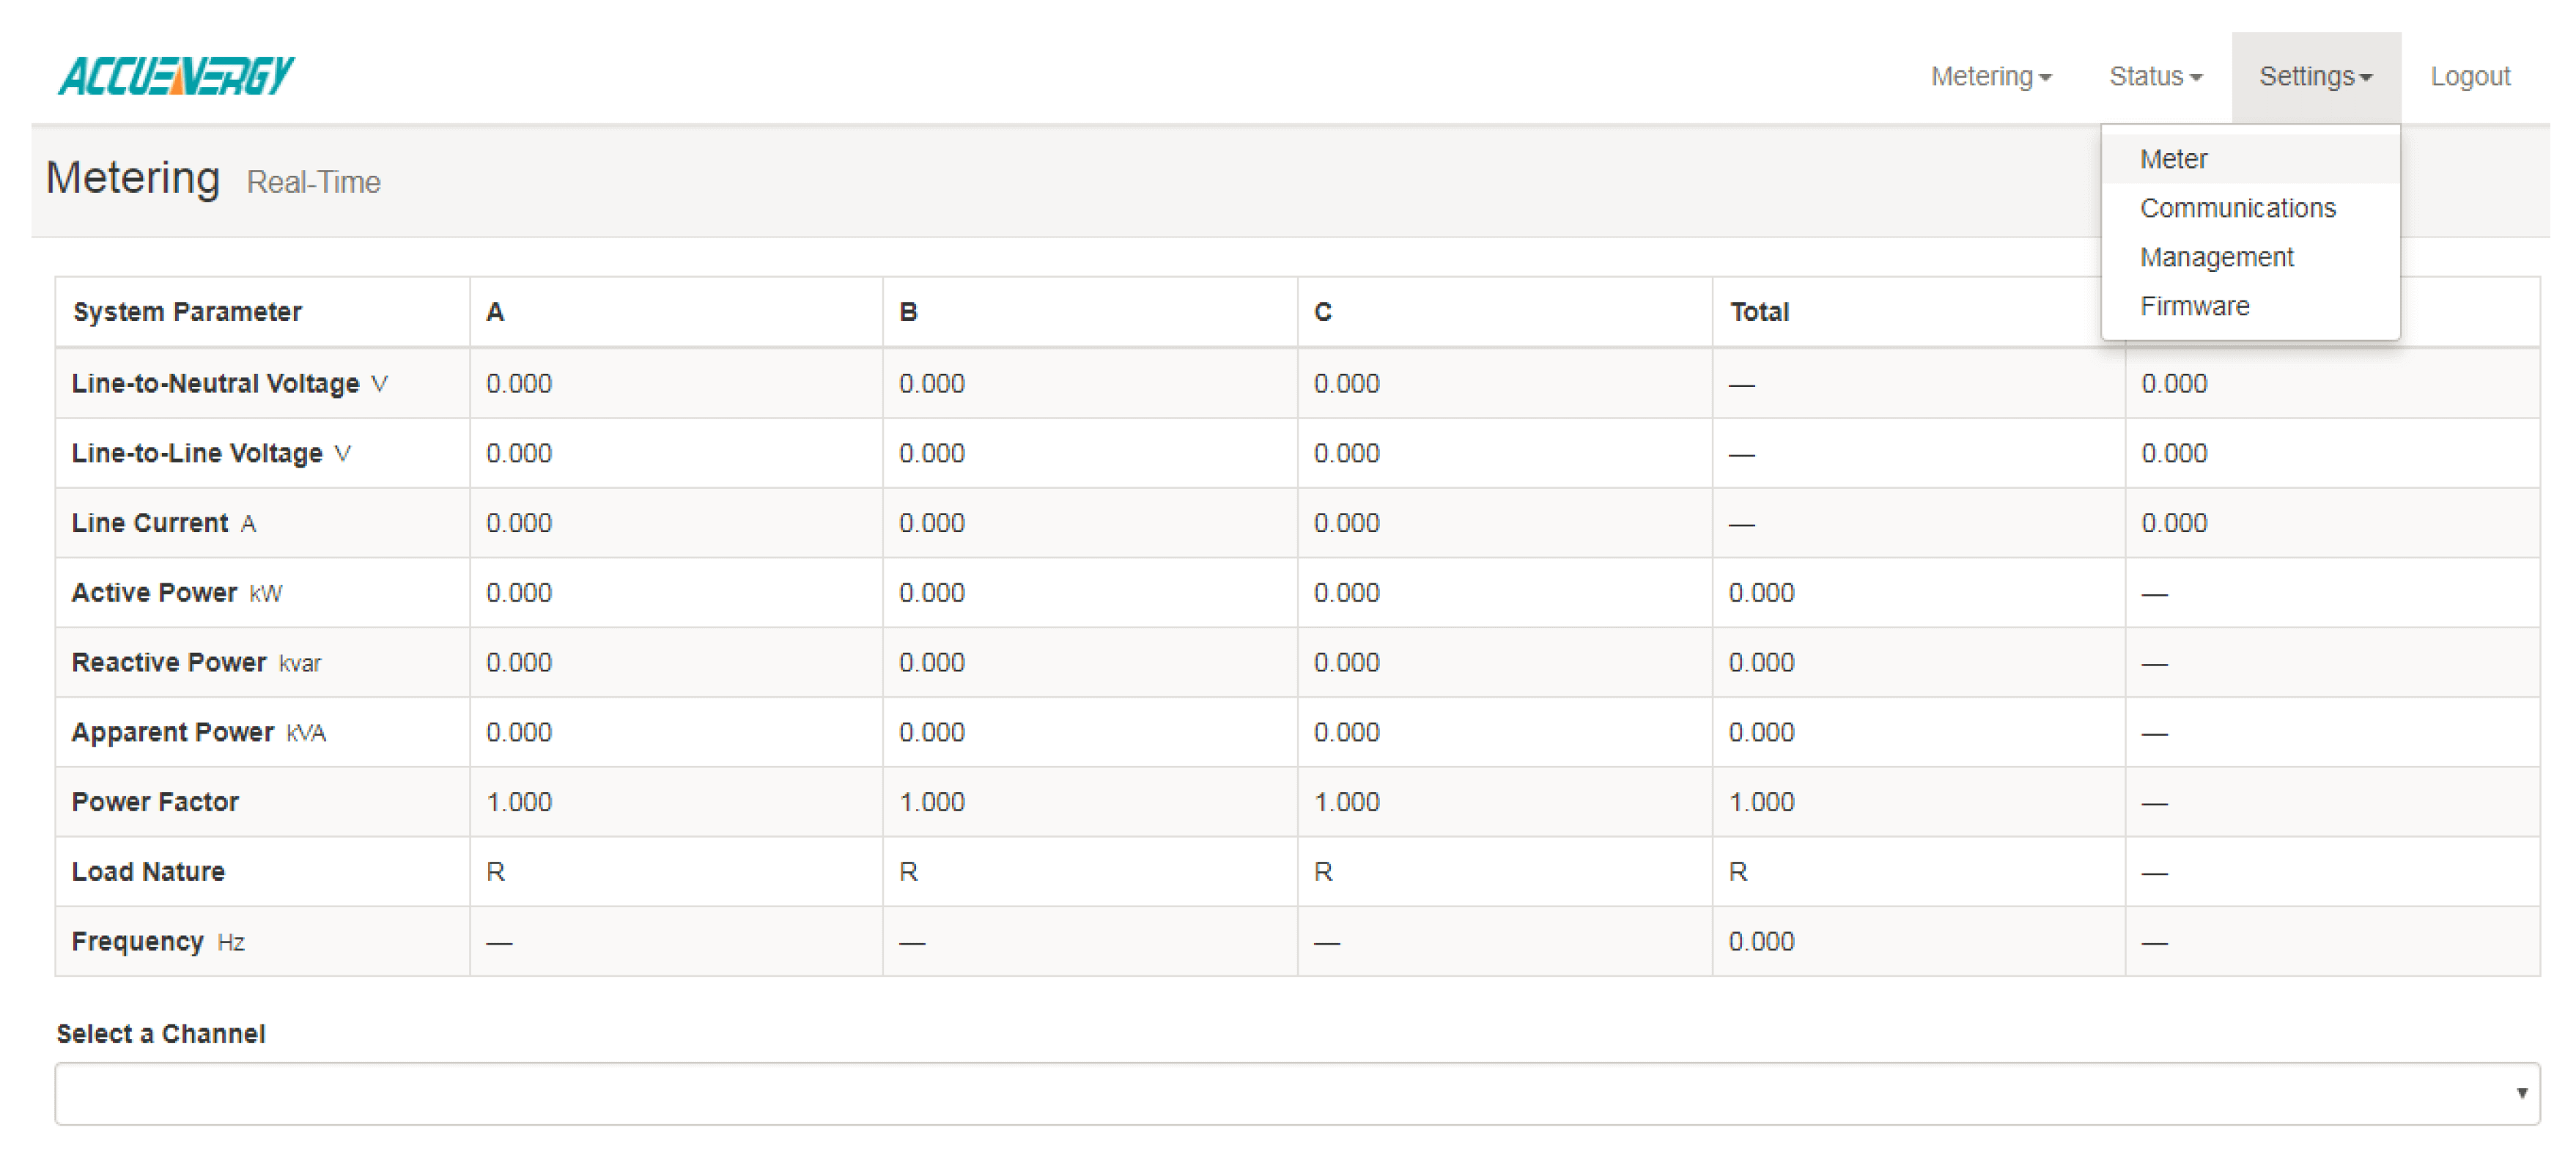Image resolution: width=2576 pixels, height=1163 pixels.
Task: Open Management settings entry
Action: click(x=2216, y=257)
